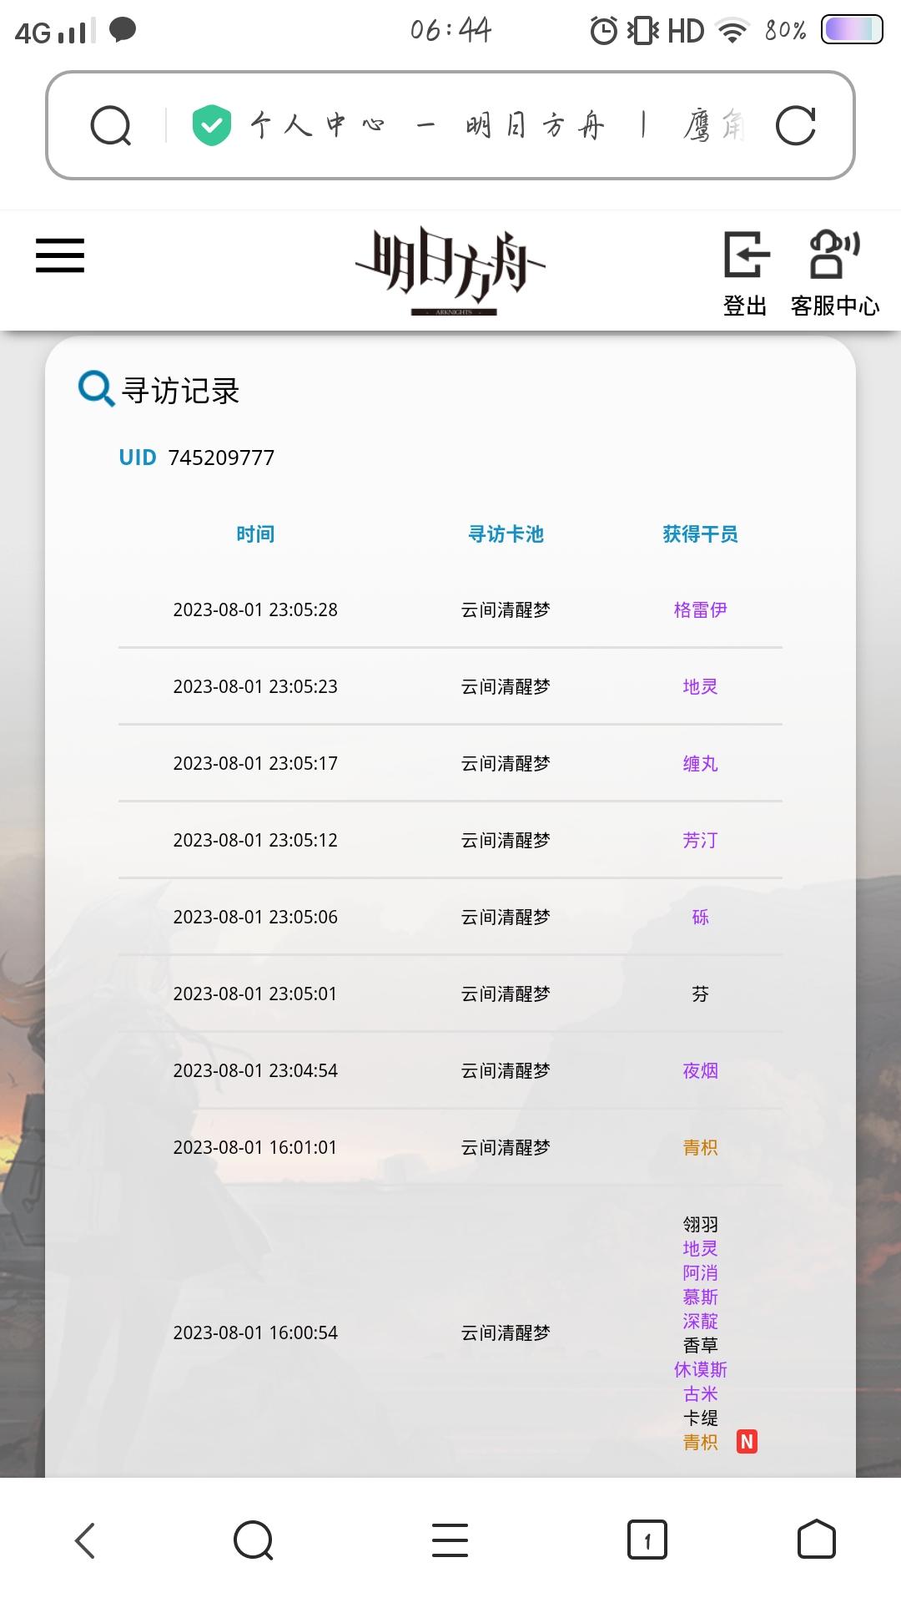The height and width of the screenshot is (1603, 901).
Task: Tap 云间清醒梦 in the 23:05:01 row
Action: 506,994
